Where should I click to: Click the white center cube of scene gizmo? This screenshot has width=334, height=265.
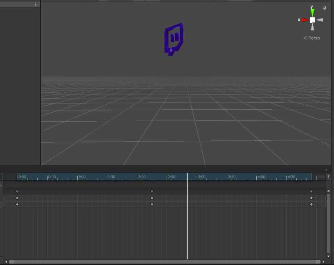tap(312, 20)
